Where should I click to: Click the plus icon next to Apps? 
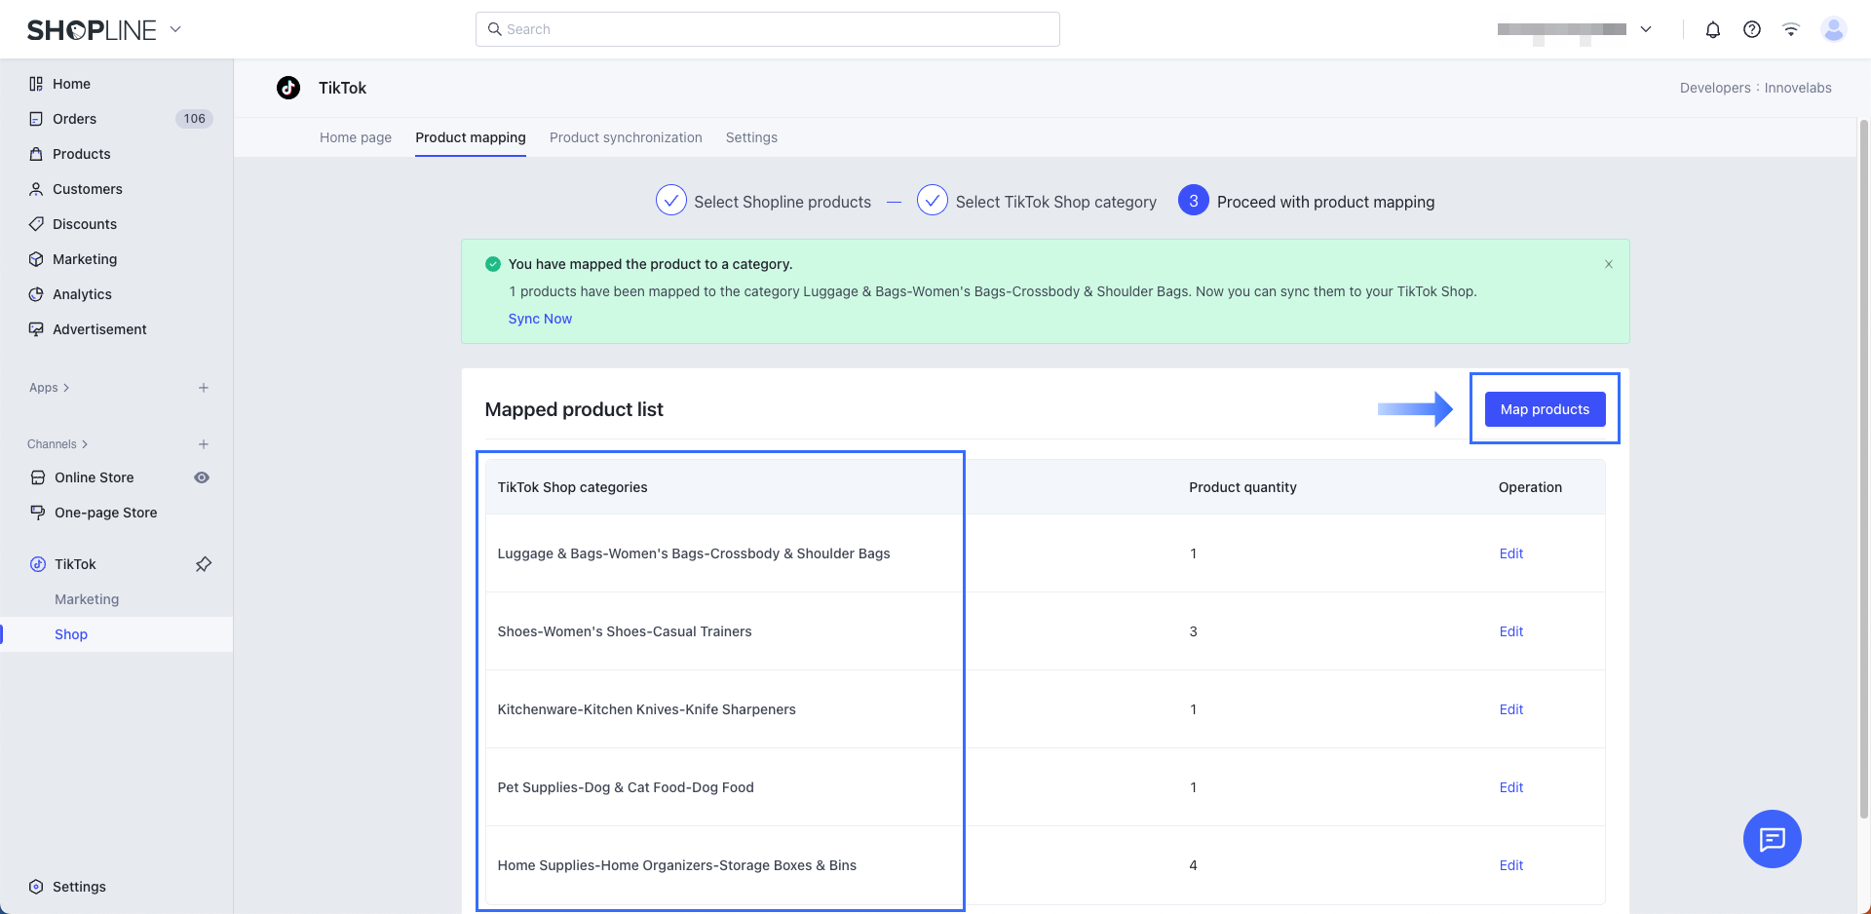pyautogui.click(x=204, y=388)
